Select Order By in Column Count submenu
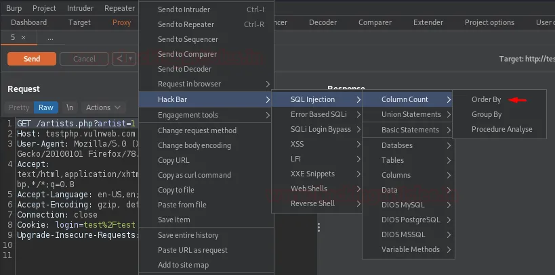The image size is (555, 275). (486, 99)
